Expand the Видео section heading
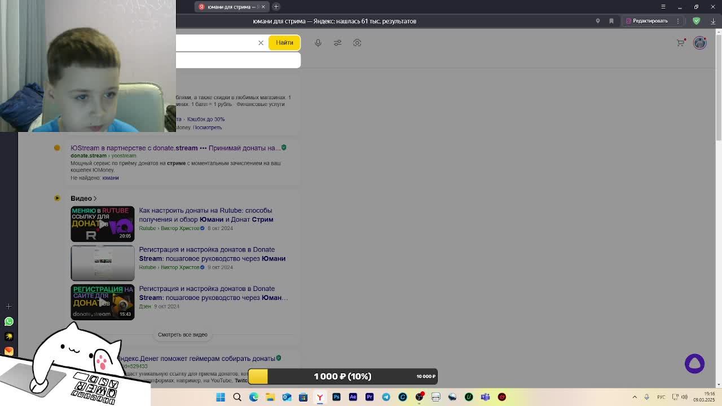Viewport: 722px width, 406px height. pyautogui.click(x=83, y=198)
